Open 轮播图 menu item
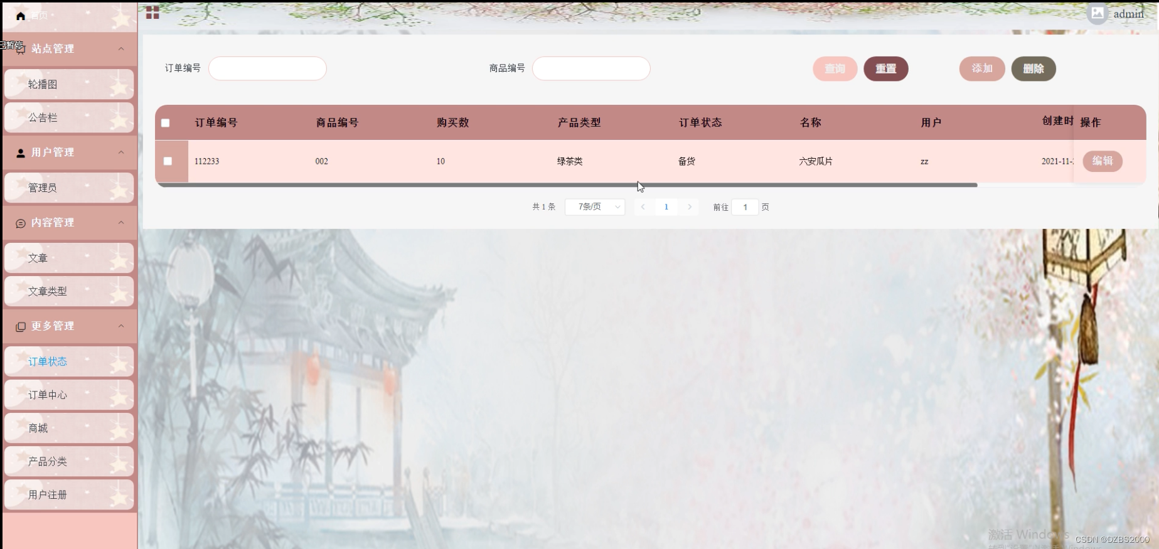The height and width of the screenshot is (549, 1159). [x=69, y=84]
